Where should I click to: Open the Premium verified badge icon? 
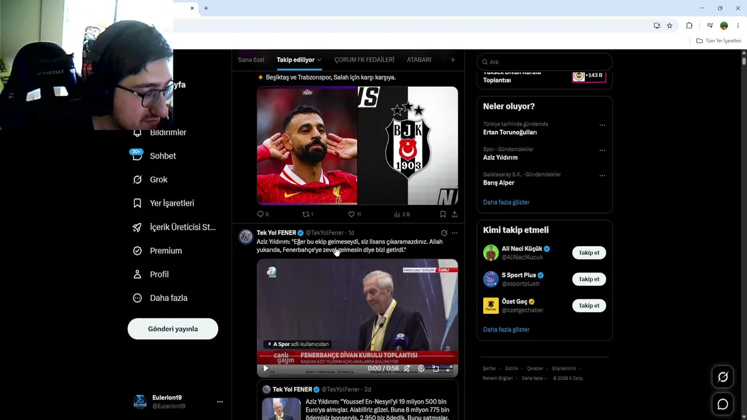[137, 251]
